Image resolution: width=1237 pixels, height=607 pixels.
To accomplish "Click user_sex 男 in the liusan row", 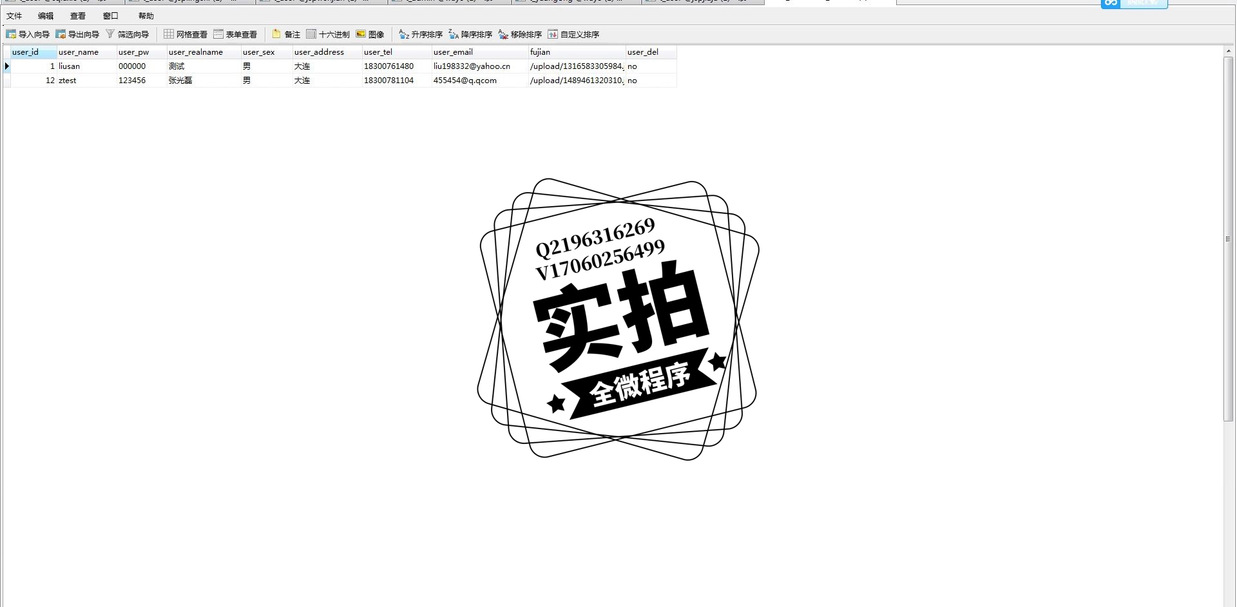I will coord(267,66).
